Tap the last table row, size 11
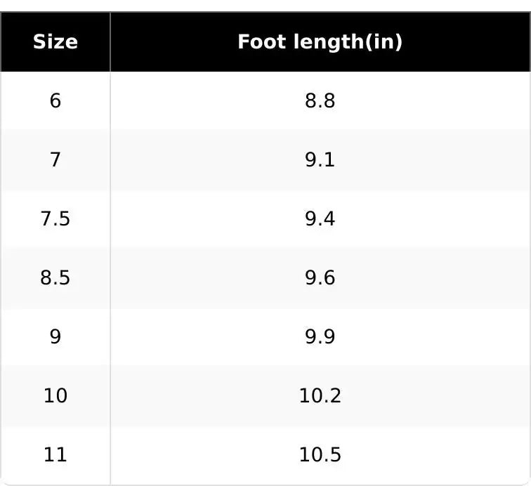 point(265,454)
